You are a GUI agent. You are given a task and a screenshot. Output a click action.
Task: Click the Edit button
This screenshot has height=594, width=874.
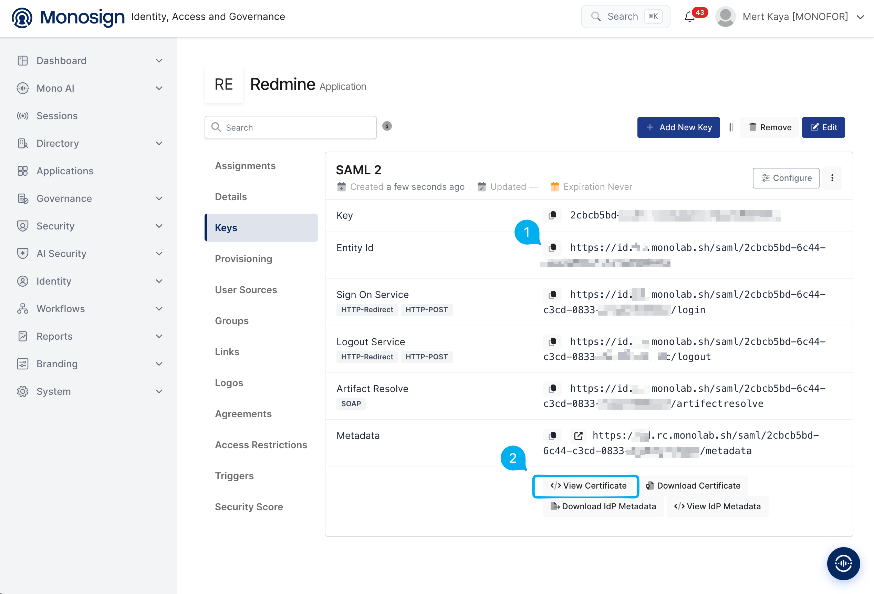pyautogui.click(x=823, y=127)
